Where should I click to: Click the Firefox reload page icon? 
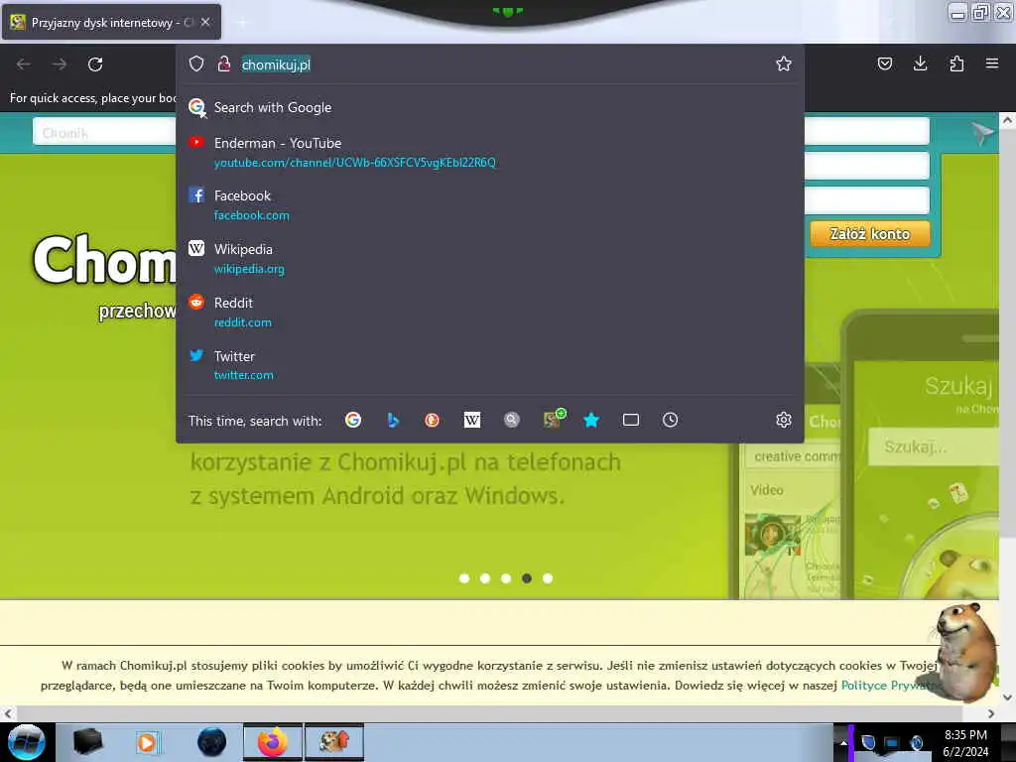tap(95, 64)
